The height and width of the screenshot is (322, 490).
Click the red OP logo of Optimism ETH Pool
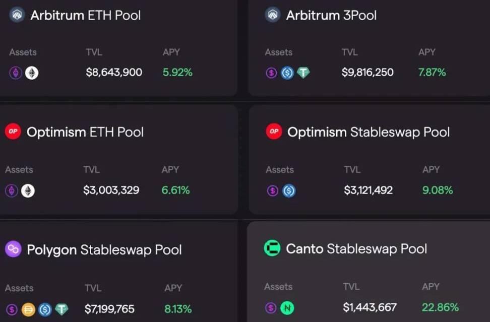13,132
